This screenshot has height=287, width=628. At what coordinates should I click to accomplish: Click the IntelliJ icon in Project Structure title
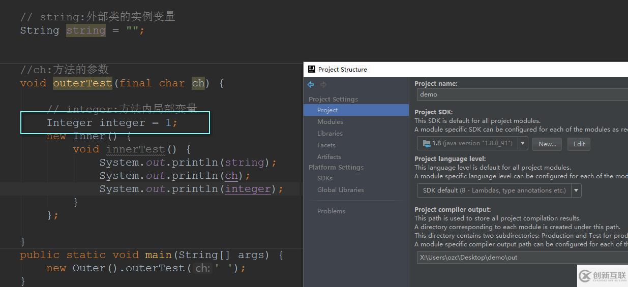point(311,69)
